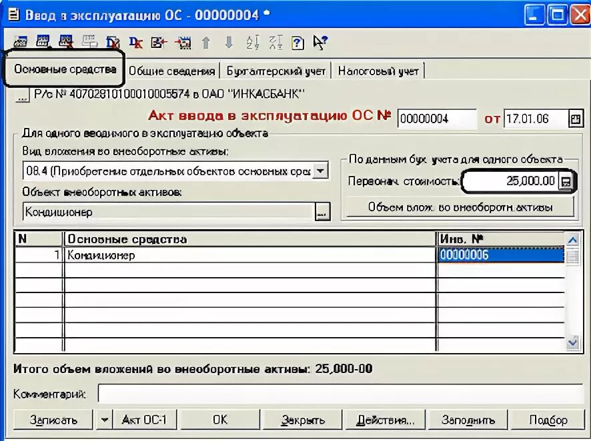Click the document icon in the title bar
The height and width of the screenshot is (441, 591).
(13, 15)
